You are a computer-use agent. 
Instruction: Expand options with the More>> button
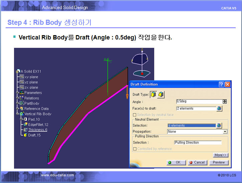[x=220, y=155]
